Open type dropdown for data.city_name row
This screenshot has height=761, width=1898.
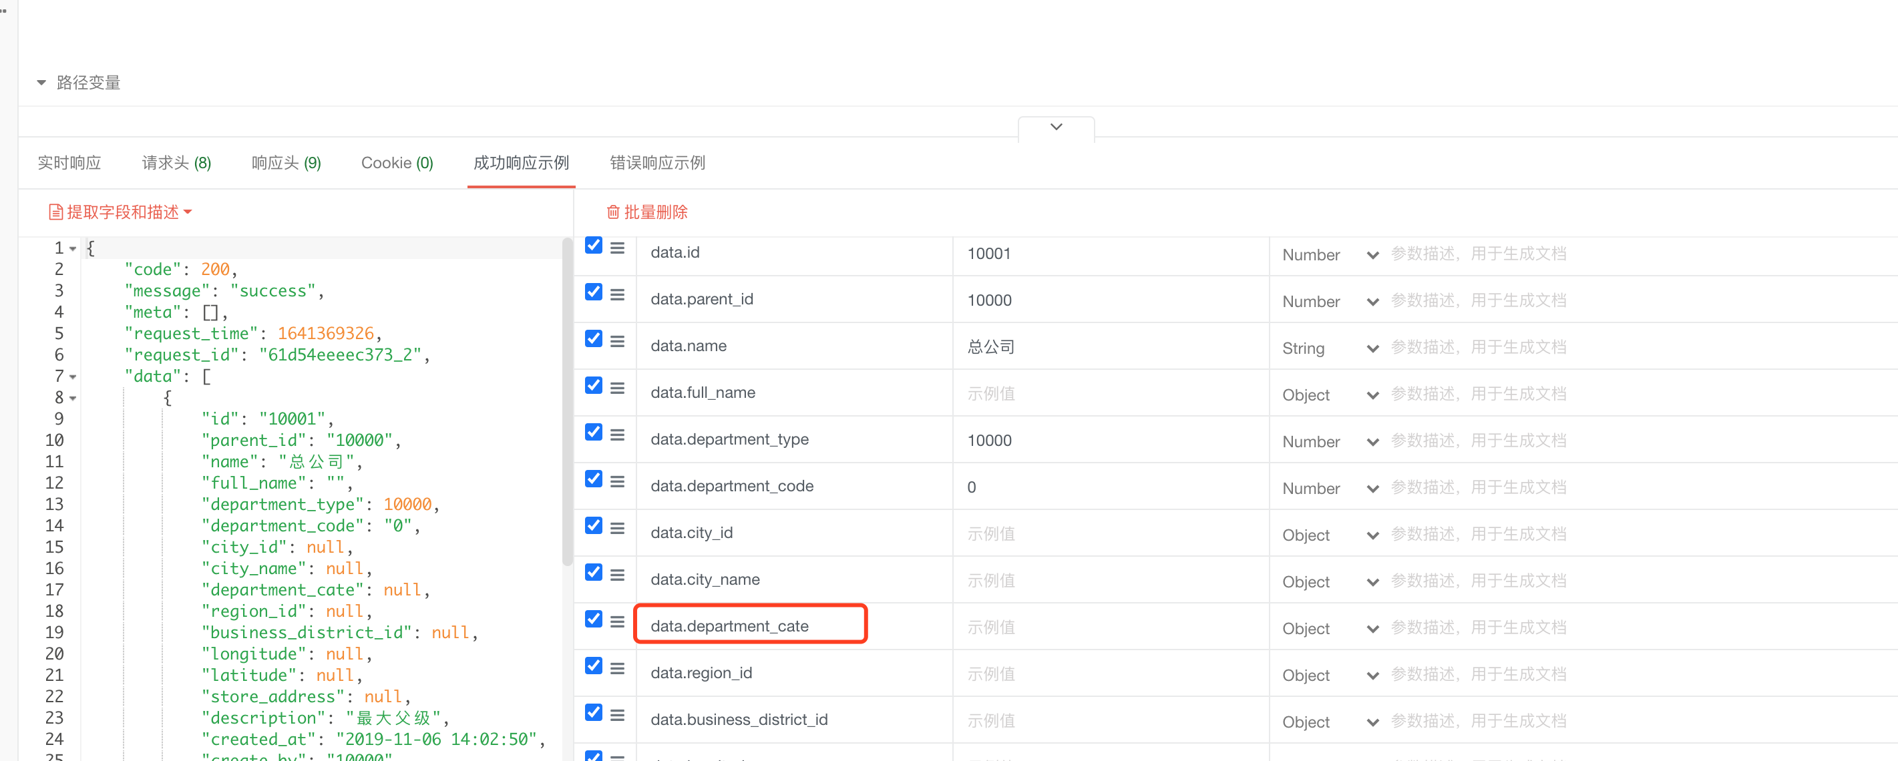(x=1330, y=582)
